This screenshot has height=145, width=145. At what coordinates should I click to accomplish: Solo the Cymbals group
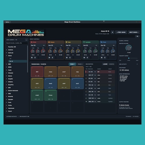[x=87, y=58]
